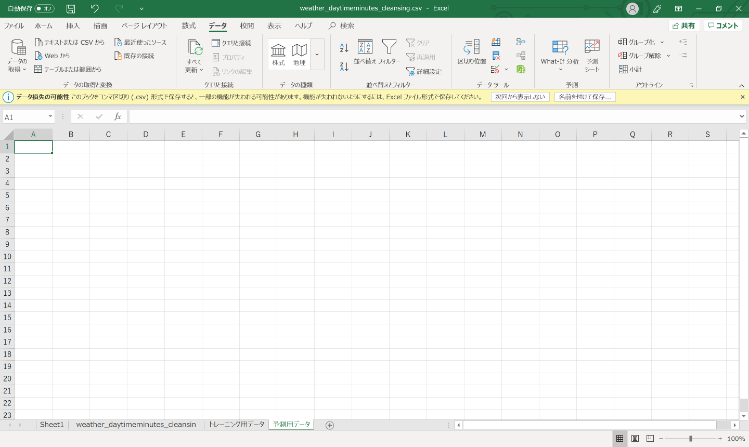Open weather_daytimeminutes_cleansin sheet tab
Image resolution: width=749 pixels, height=447 pixels.
click(136, 425)
